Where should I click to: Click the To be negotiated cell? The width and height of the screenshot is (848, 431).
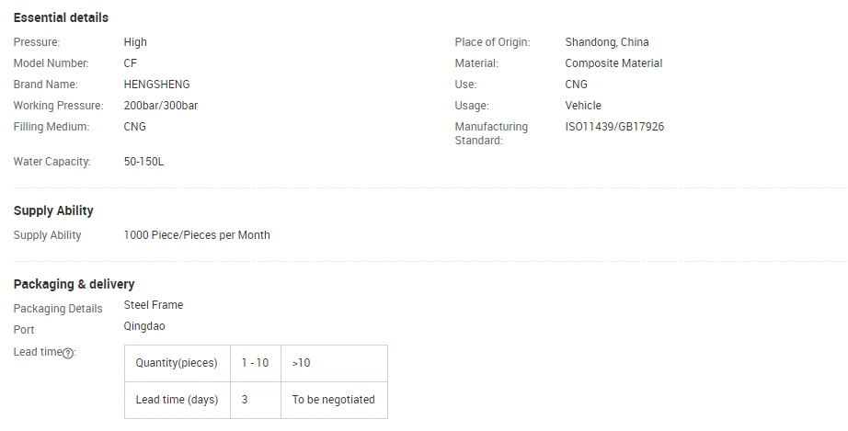click(334, 401)
